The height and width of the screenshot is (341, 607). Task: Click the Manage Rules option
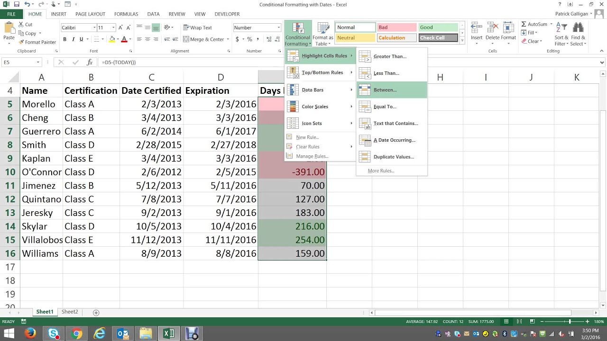click(x=312, y=156)
